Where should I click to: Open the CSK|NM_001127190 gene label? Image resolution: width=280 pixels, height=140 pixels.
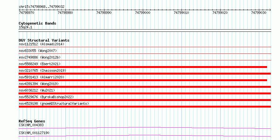[34, 133]
